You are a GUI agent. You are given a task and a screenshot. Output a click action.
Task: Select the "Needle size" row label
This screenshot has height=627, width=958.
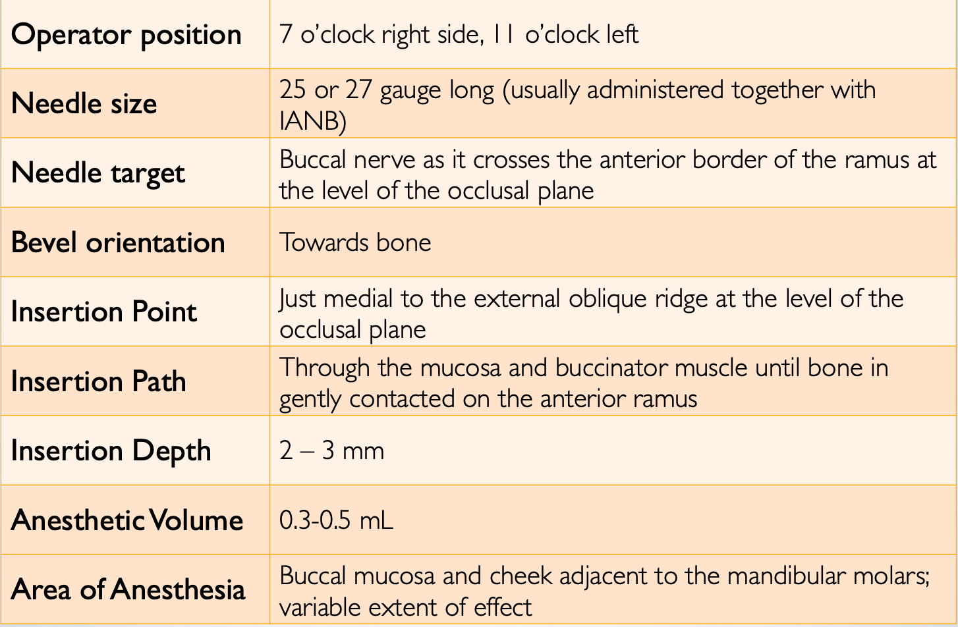coord(84,104)
